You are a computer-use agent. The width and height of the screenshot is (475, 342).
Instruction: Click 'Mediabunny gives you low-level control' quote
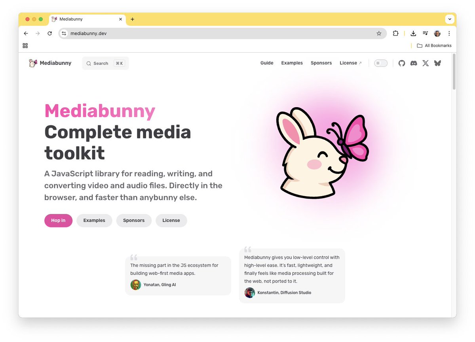pyautogui.click(x=292, y=269)
